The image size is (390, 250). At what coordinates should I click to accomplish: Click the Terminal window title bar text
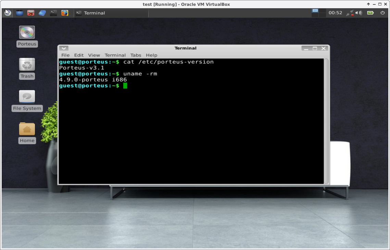pyautogui.click(x=186, y=48)
